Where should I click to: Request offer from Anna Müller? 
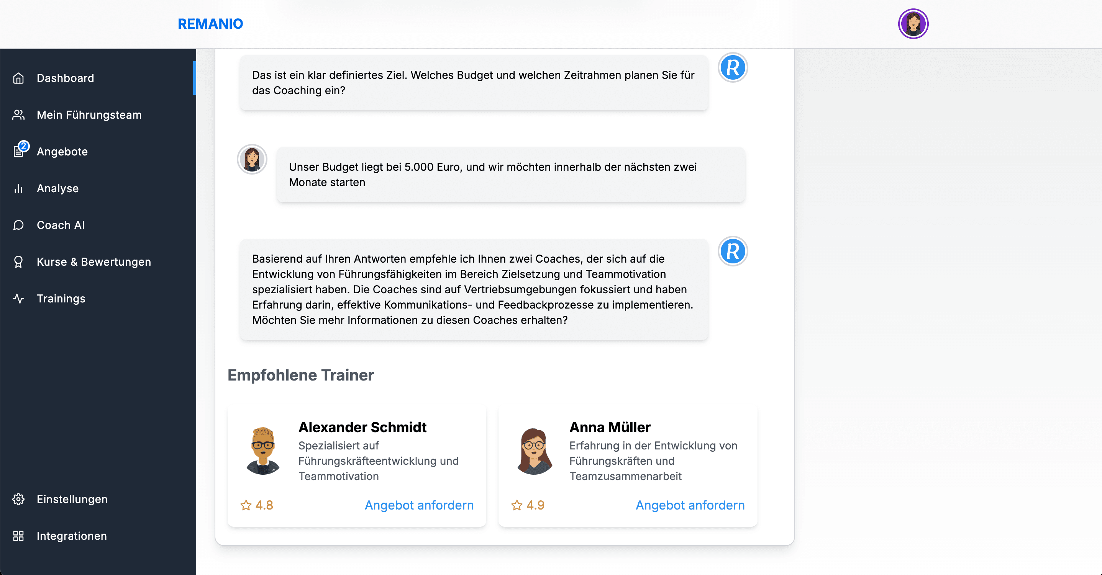[x=690, y=505]
